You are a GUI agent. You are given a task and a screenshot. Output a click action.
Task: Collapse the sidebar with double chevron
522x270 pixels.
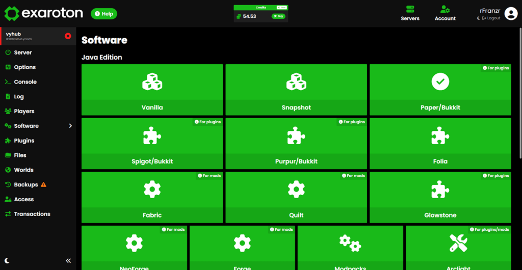point(68,260)
